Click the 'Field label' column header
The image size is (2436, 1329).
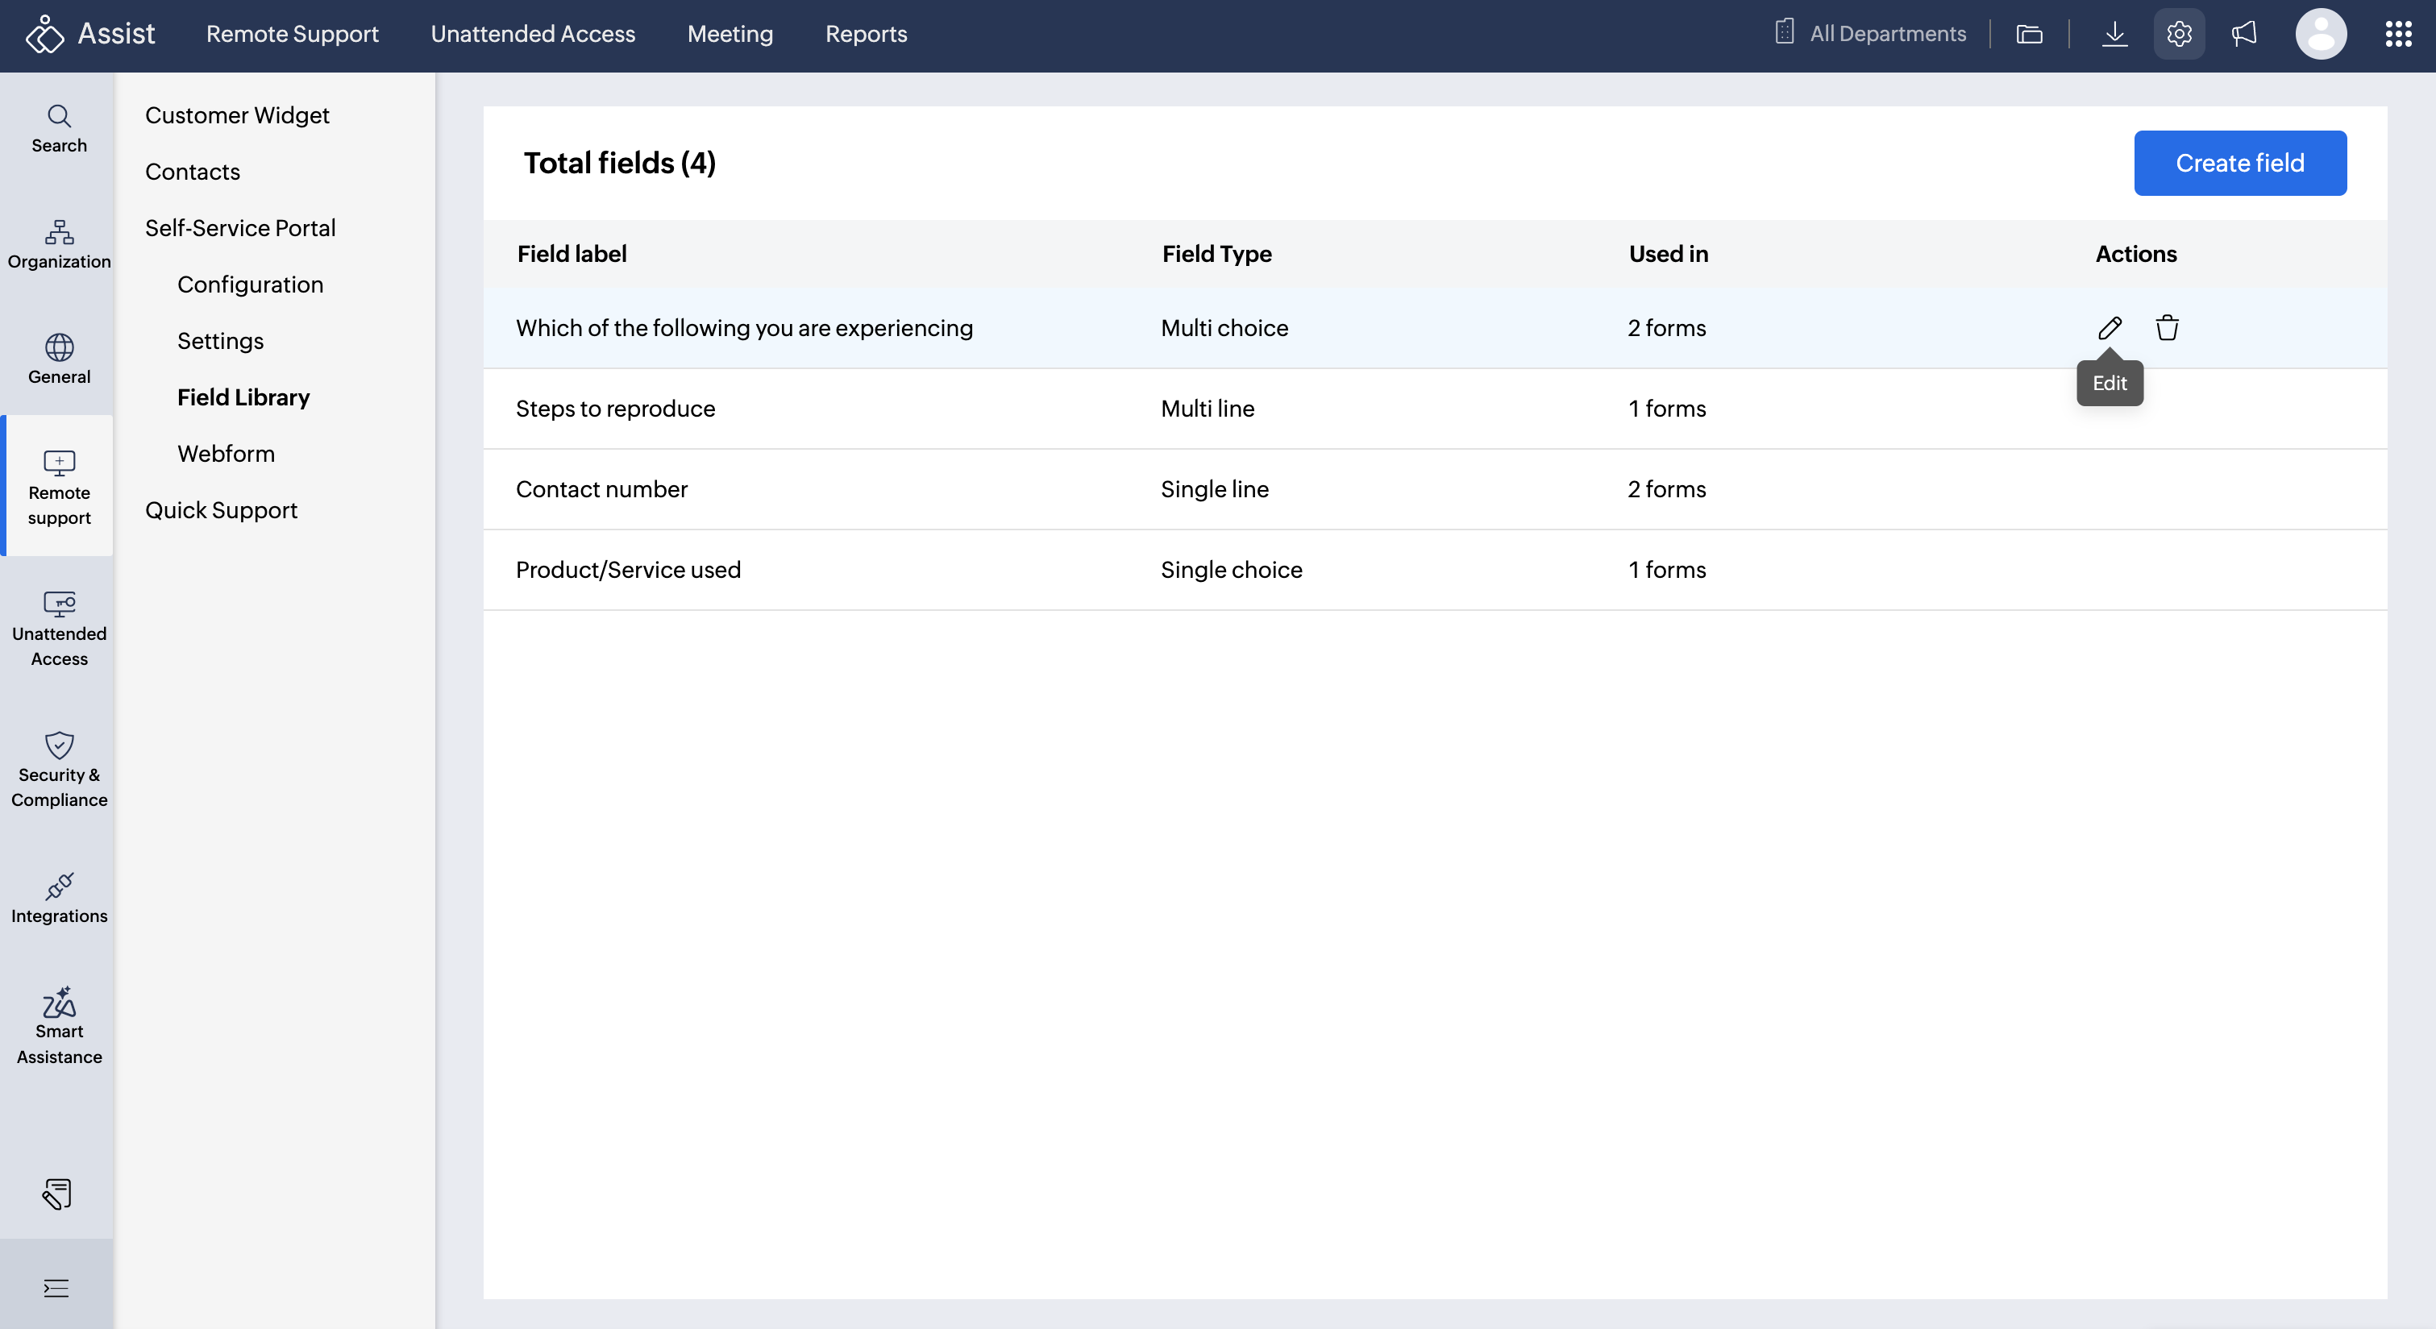(572, 253)
